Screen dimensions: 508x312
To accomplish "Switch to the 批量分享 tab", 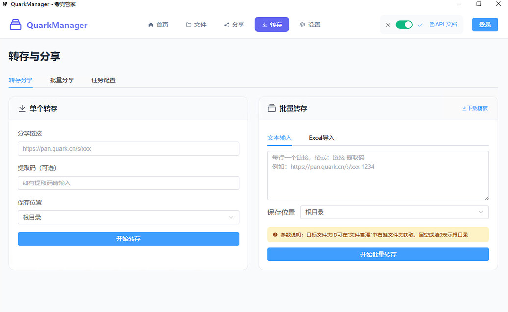I will click(x=62, y=80).
